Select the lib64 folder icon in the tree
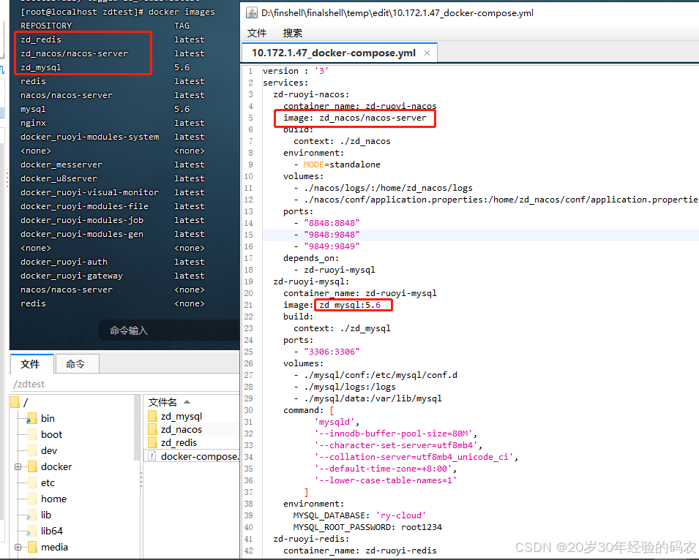699x560 pixels. click(32, 531)
